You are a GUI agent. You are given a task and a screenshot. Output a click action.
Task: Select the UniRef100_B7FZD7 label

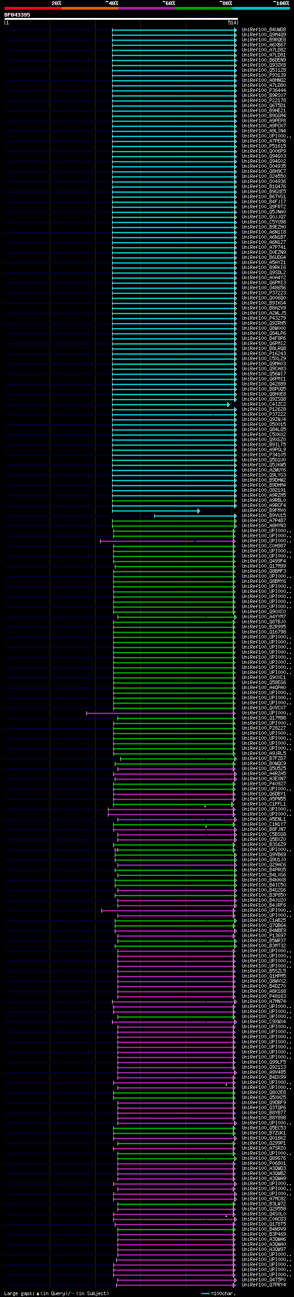[264, 758]
